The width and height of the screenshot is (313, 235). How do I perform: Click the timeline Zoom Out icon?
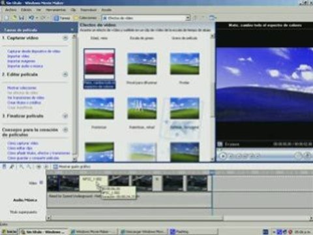[29, 166]
